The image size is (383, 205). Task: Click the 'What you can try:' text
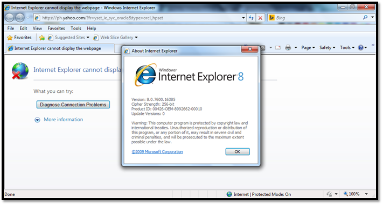[x=53, y=91]
